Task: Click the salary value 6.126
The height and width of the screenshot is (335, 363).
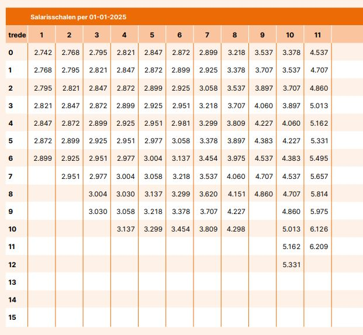Action: 319,229
